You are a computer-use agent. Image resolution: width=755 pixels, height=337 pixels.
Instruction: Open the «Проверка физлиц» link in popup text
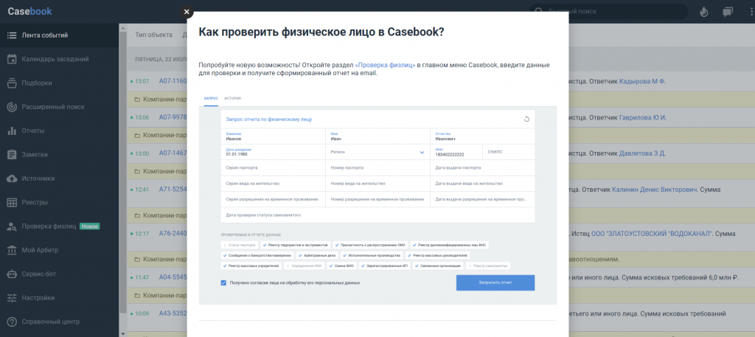pos(385,65)
